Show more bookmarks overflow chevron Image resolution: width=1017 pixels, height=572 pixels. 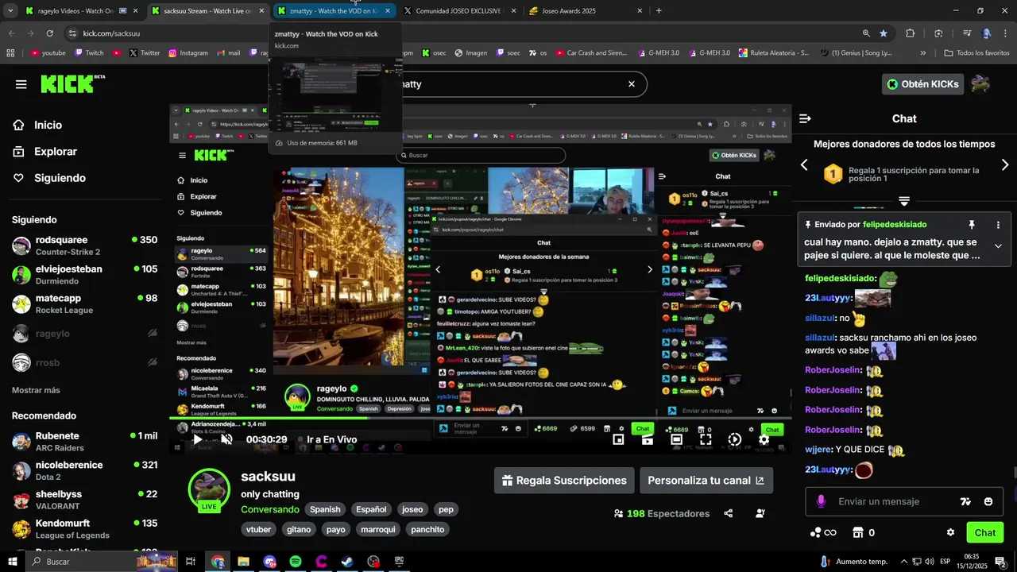tap(922, 53)
